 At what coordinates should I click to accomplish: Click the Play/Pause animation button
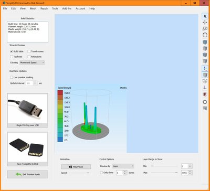click(76, 167)
